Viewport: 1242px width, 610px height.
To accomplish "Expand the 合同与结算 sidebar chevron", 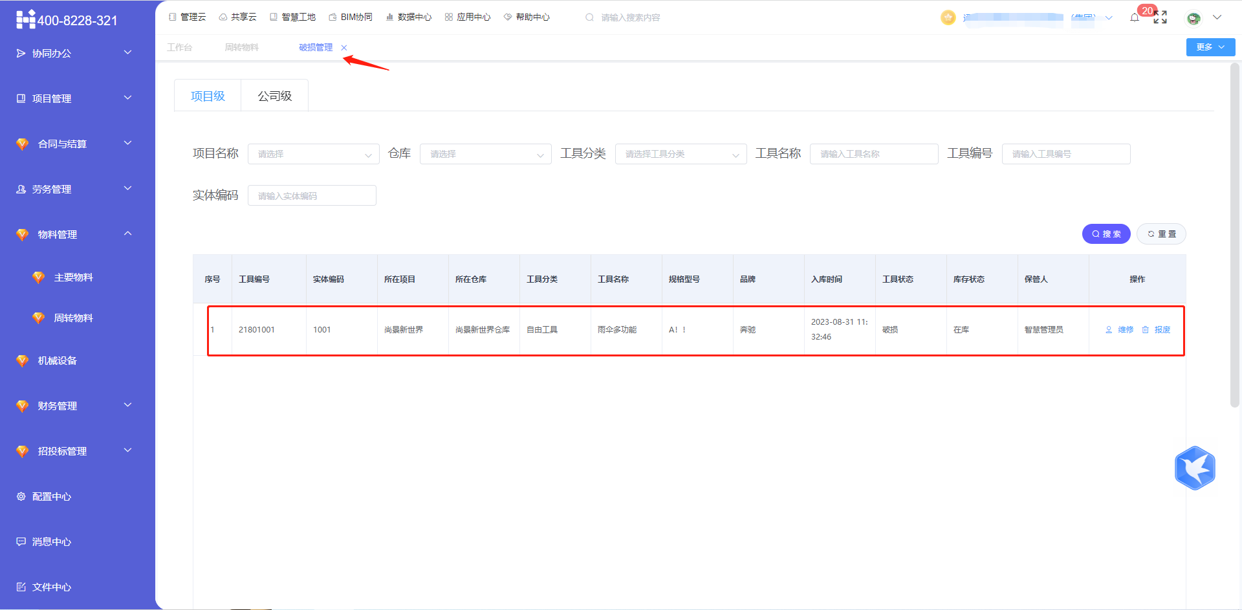I will (128, 143).
